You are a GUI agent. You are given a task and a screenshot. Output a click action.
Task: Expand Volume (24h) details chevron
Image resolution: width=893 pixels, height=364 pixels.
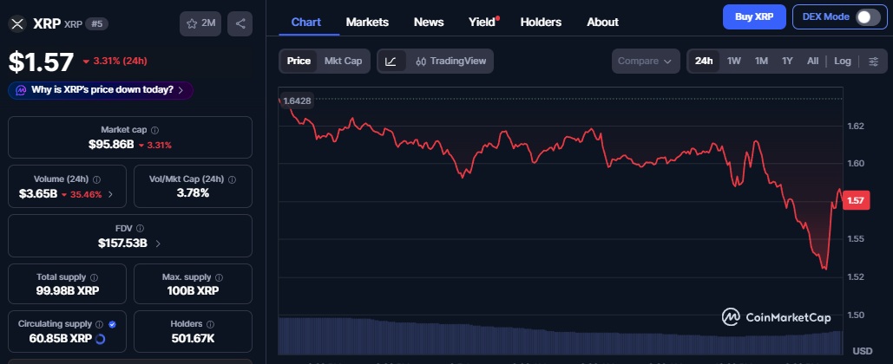tap(110, 194)
